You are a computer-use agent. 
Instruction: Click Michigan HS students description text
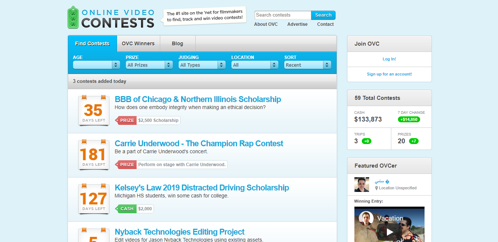(172, 196)
